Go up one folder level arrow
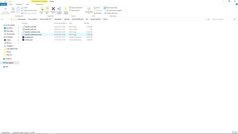This screenshot has height=134, width=238. (x=12, y=19)
